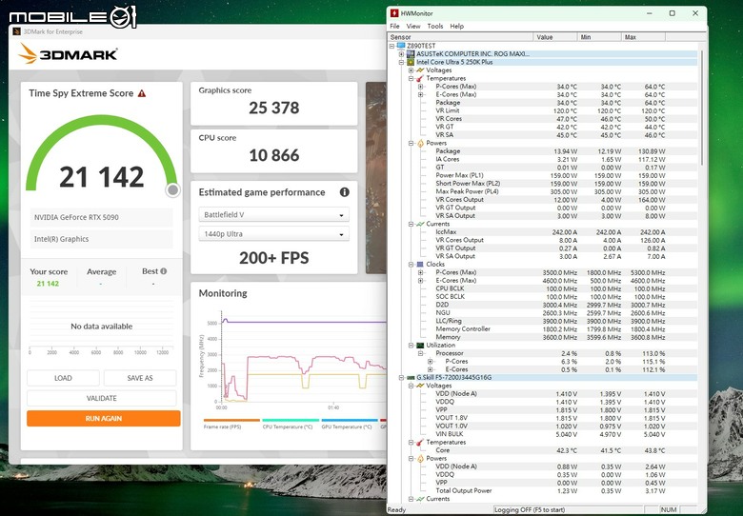The height and width of the screenshot is (516, 743).
Task: Click the CPU Temperature legend color bar
Action: (291, 420)
